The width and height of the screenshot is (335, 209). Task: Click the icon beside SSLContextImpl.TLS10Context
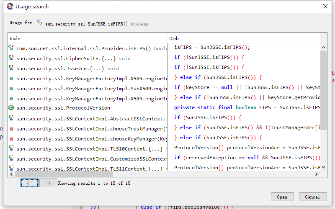click(x=11, y=148)
